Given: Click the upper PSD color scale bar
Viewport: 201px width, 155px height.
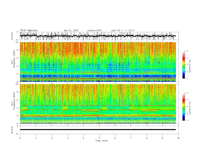Looking at the screenshot, I should pyautogui.click(x=183, y=65).
